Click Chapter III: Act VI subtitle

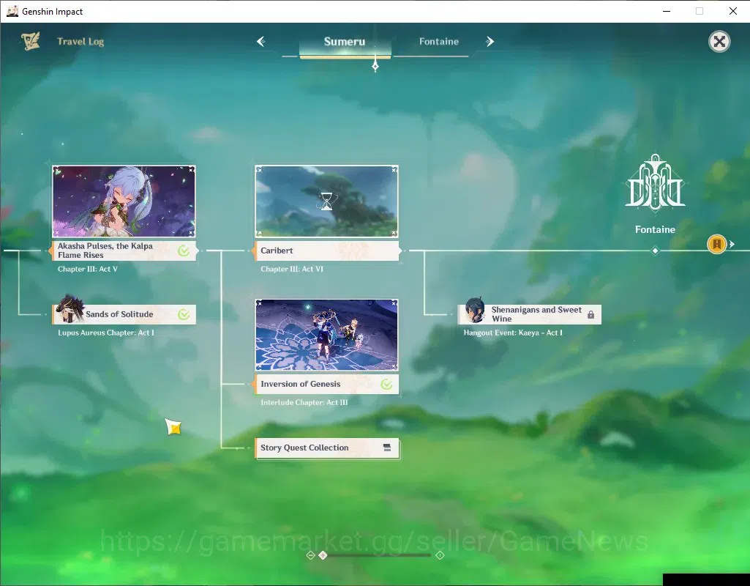(x=292, y=269)
